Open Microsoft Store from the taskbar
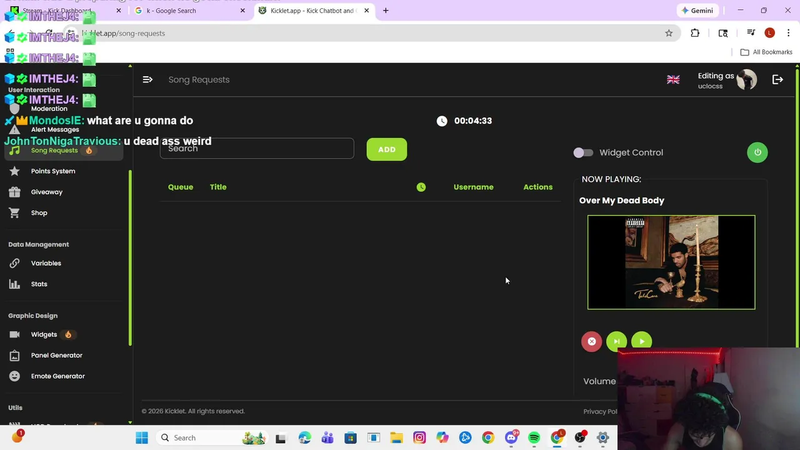This screenshot has width=800, height=450. coord(351,438)
